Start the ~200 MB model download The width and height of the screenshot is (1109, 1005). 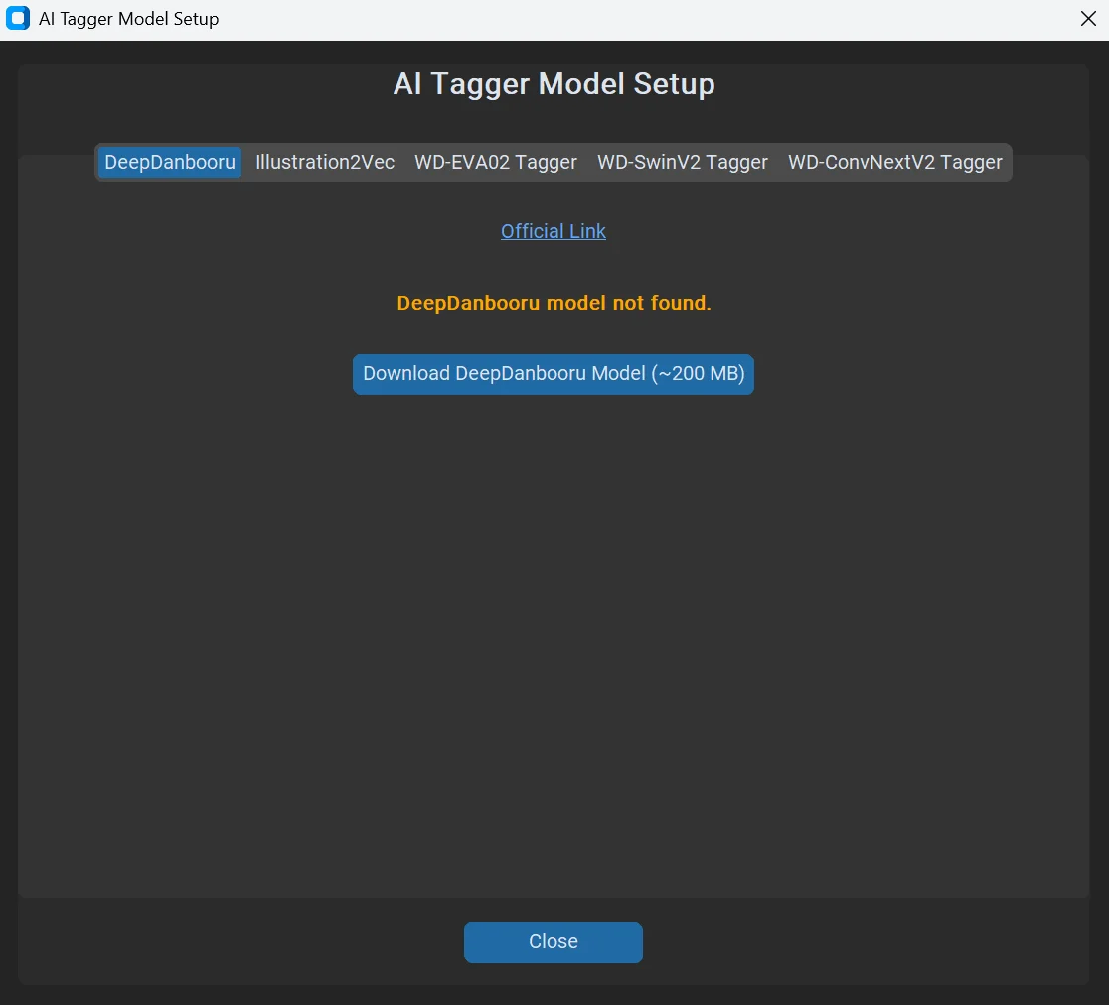[554, 373]
